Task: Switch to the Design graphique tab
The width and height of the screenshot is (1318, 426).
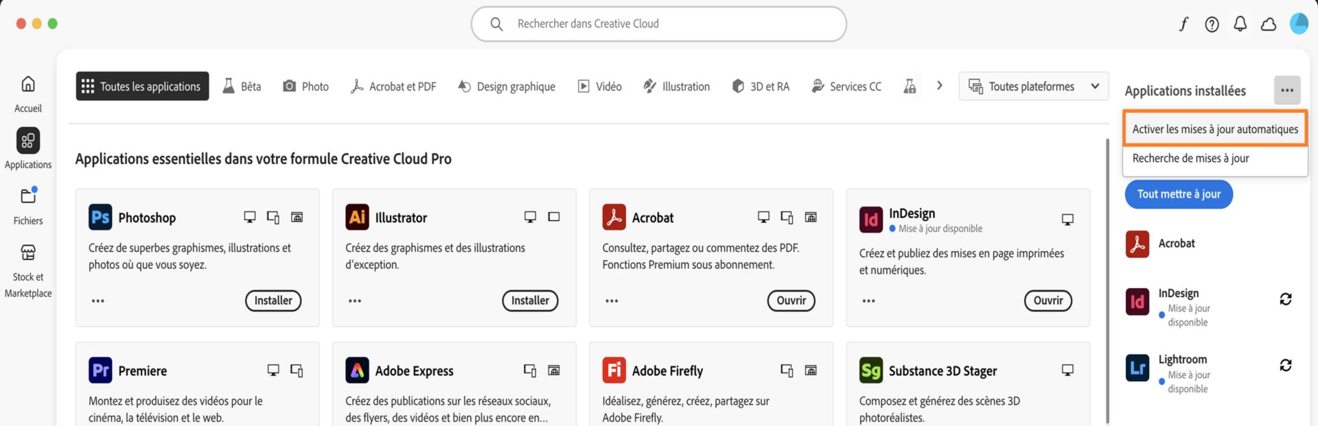Action: (x=507, y=86)
